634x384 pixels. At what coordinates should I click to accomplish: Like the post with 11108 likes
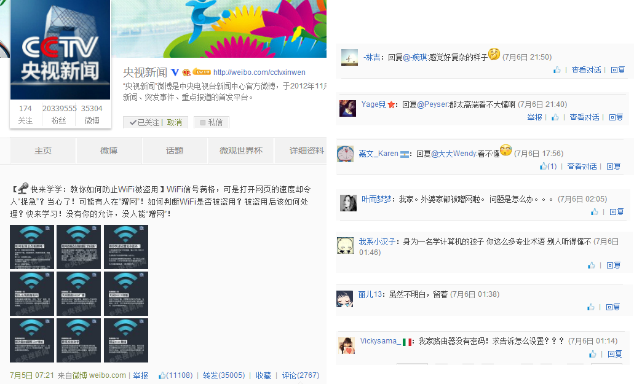click(x=175, y=375)
